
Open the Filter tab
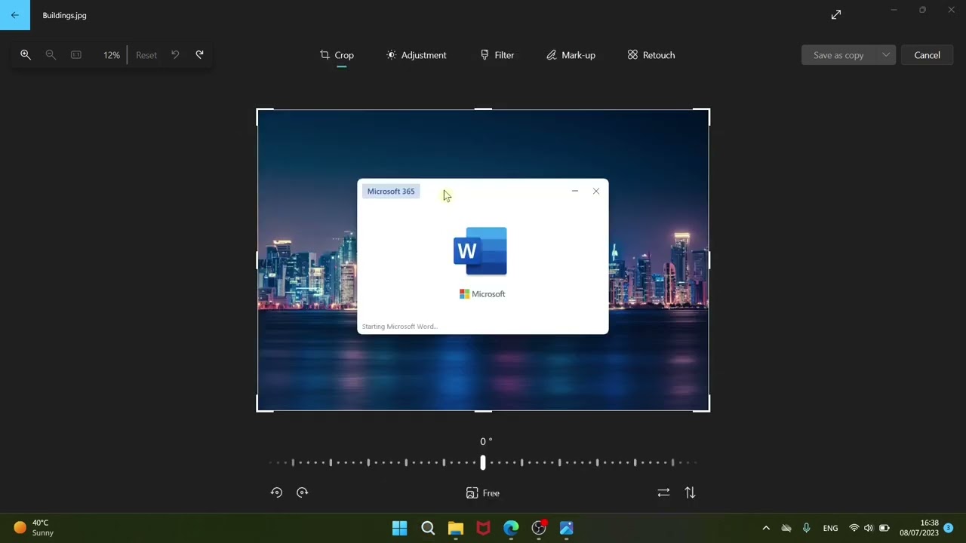tap(497, 55)
